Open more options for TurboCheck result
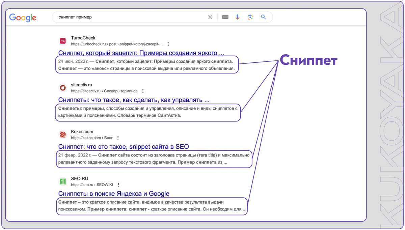 tap(168, 44)
